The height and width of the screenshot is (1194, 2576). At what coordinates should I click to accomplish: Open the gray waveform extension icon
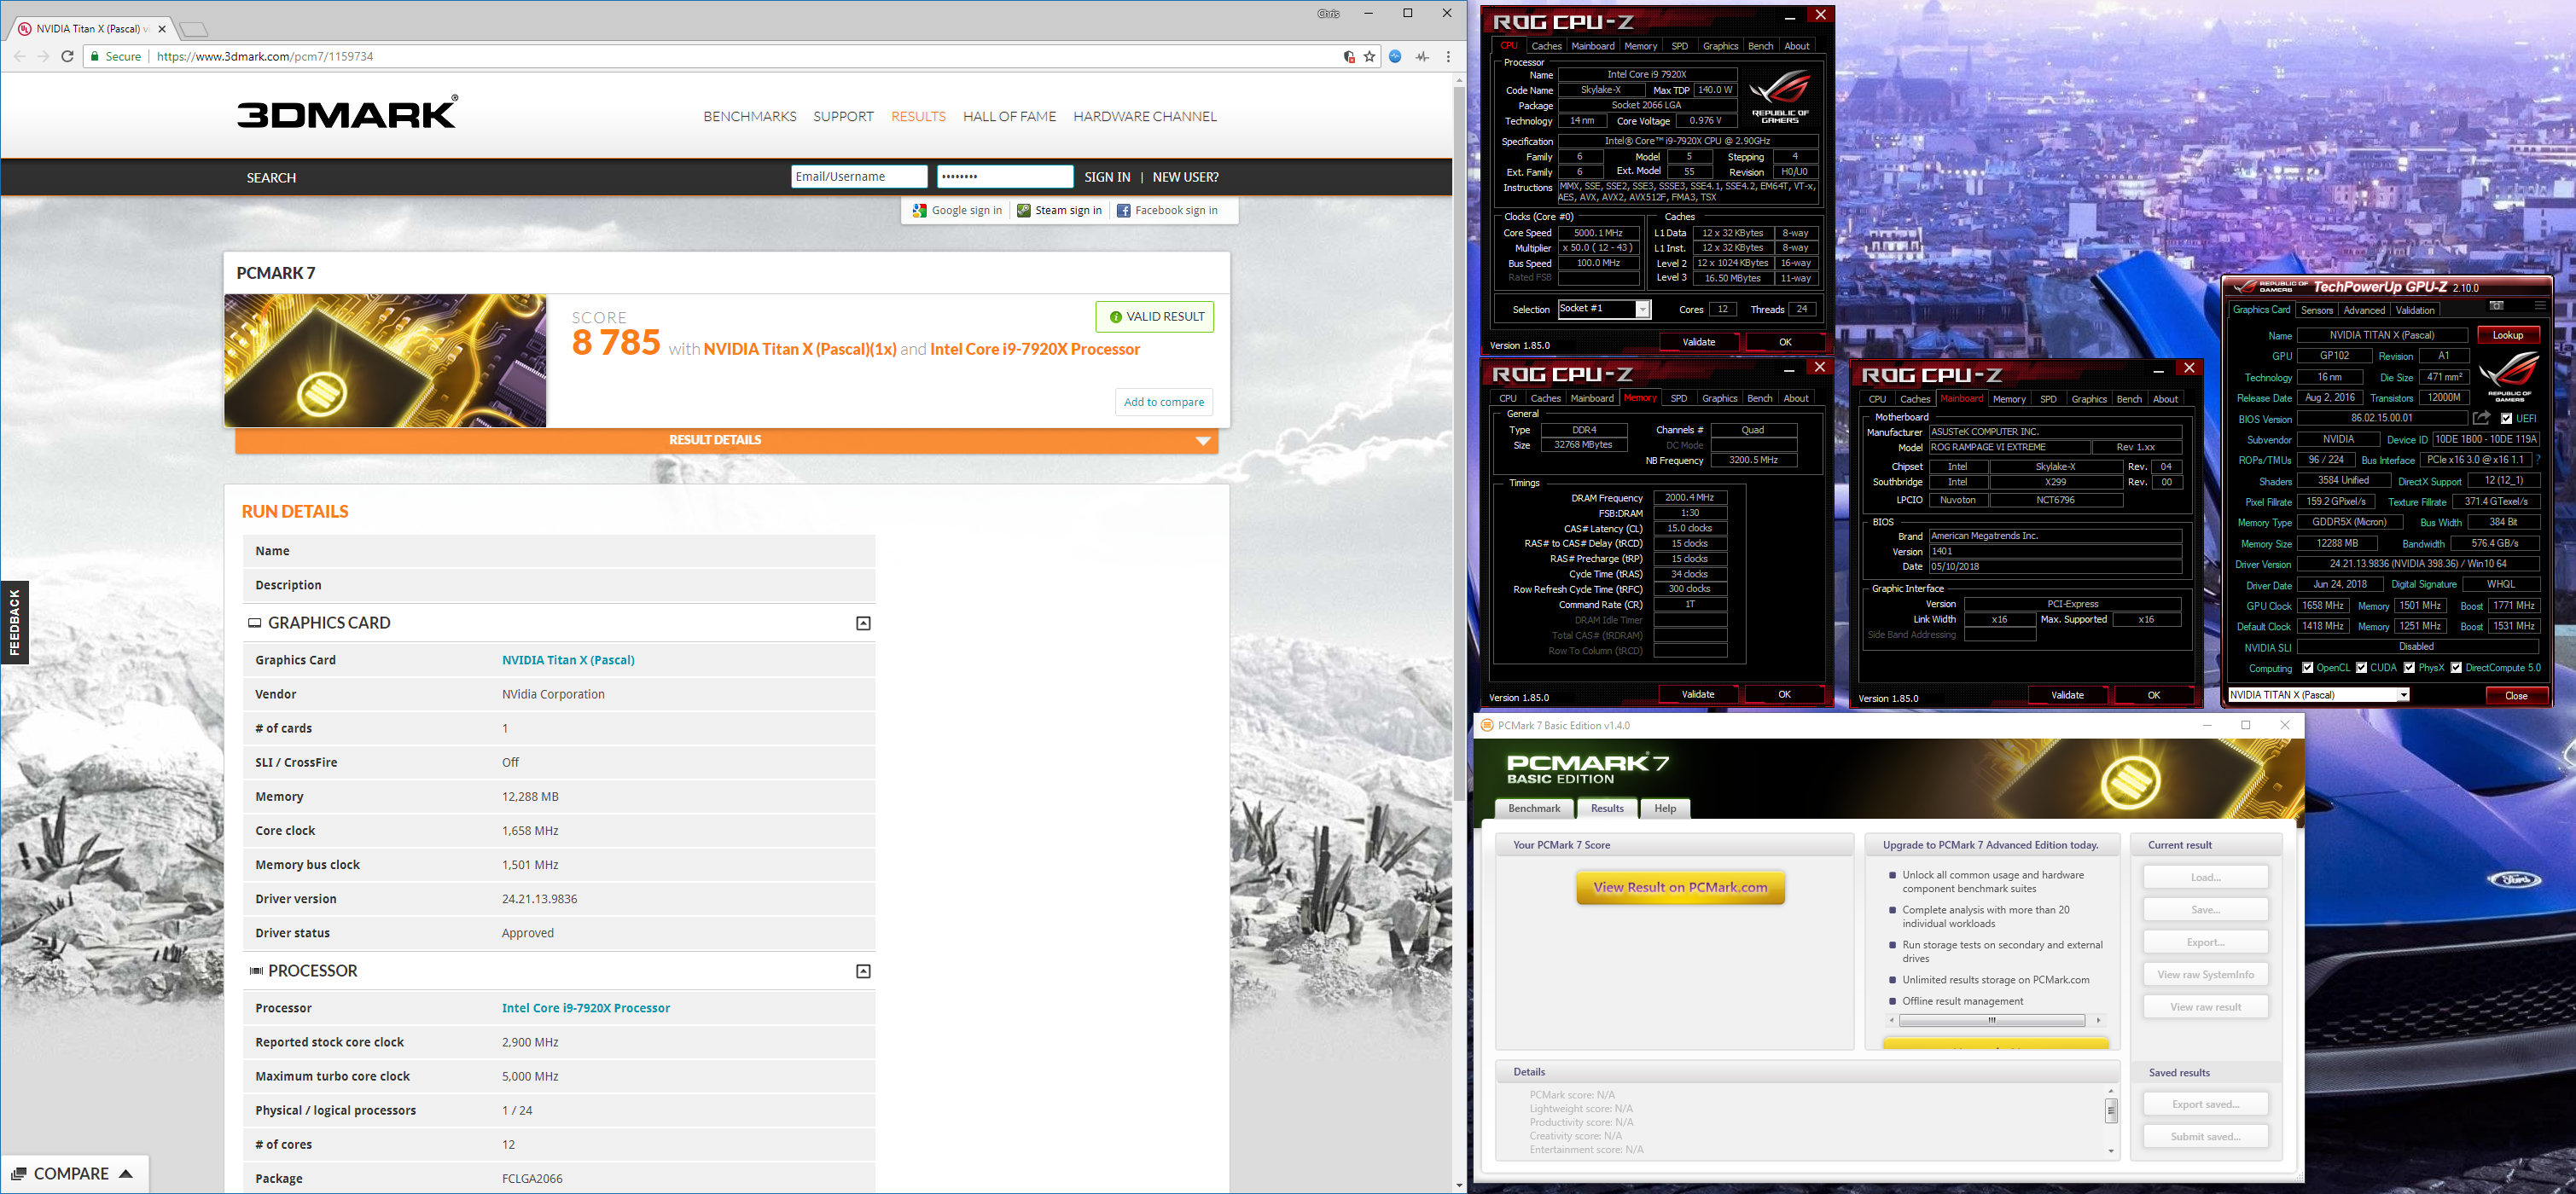coord(1422,57)
